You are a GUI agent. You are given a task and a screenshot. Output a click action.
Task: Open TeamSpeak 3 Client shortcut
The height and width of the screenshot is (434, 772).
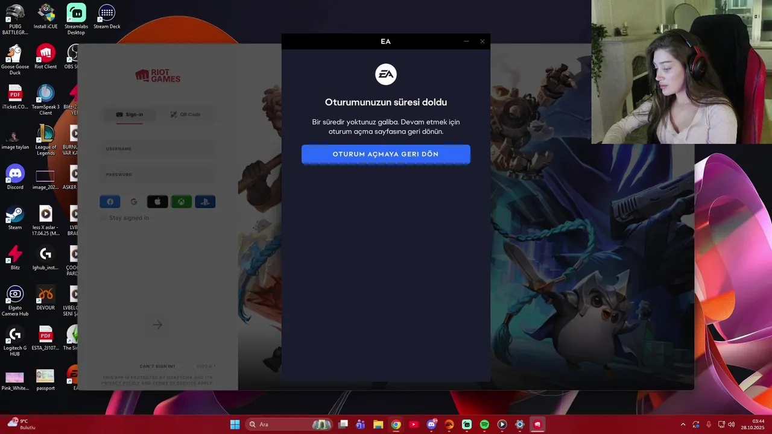[x=45, y=100]
